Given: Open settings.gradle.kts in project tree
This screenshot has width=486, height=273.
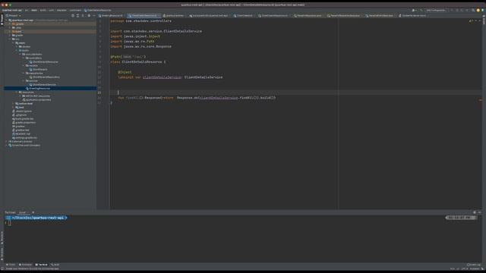Looking at the screenshot, I should click(x=24, y=138).
